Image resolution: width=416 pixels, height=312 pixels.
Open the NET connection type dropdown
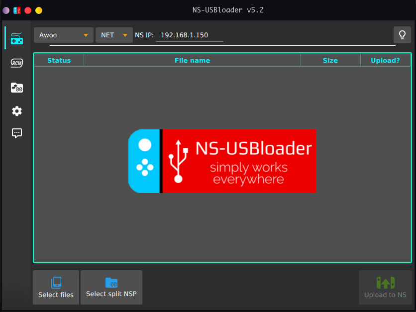click(114, 35)
